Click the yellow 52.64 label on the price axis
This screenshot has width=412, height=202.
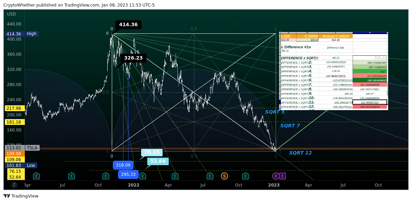pos(16,177)
